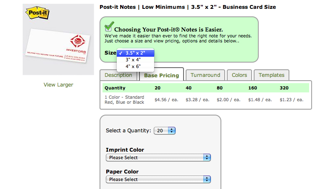
Task: Click the $1.23 / ea. price cell
Action: tap(291, 100)
